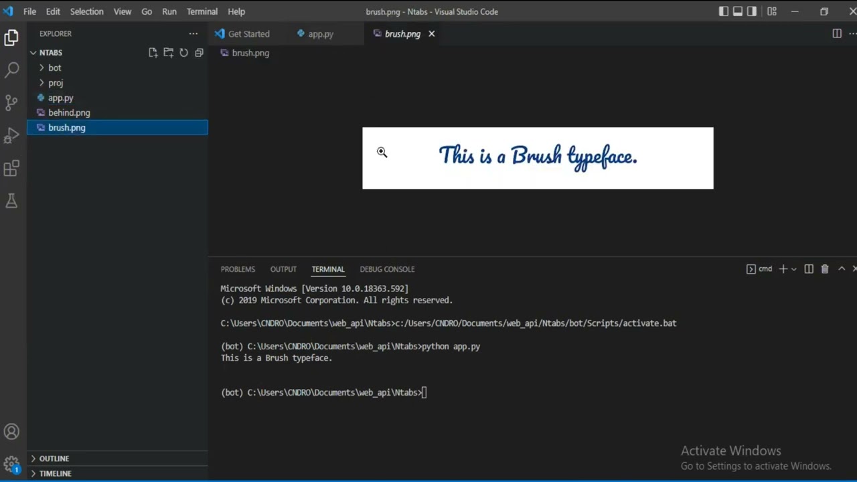Switch to the app.py editor tab
This screenshot has height=482, width=857.
point(321,33)
